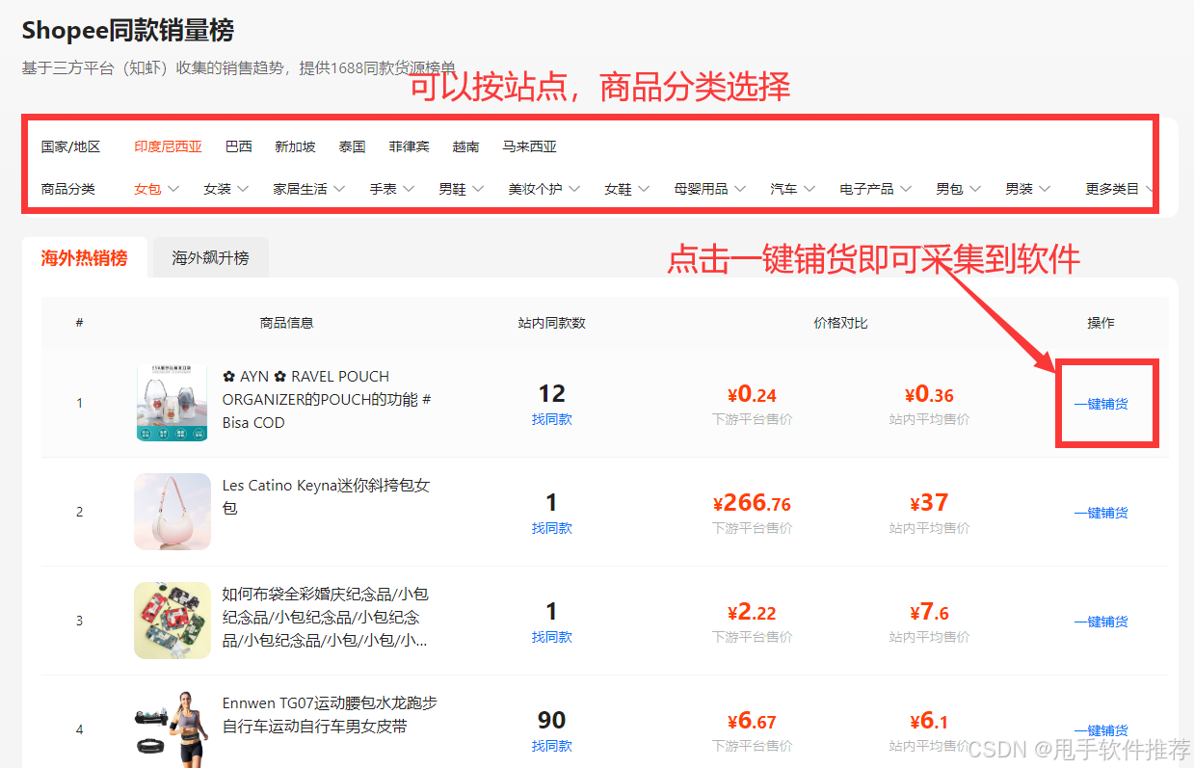Switch to 海外热销榜 tab
Image resolution: width=1194 pixels, height=768 pixels.
(x=84, y=258)
